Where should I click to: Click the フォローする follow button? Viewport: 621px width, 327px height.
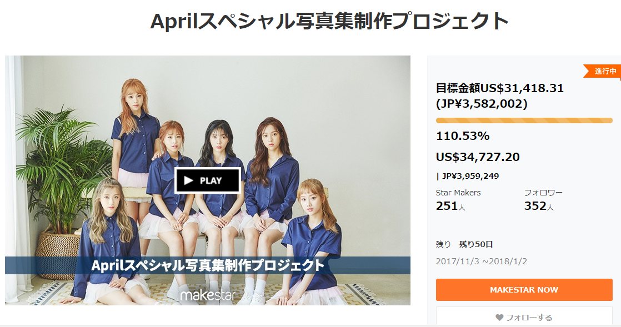tap(524, 317)
